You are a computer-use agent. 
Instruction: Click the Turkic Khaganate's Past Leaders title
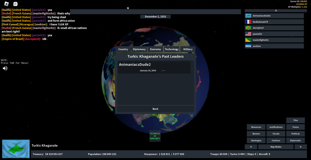[x=156, y=57]
